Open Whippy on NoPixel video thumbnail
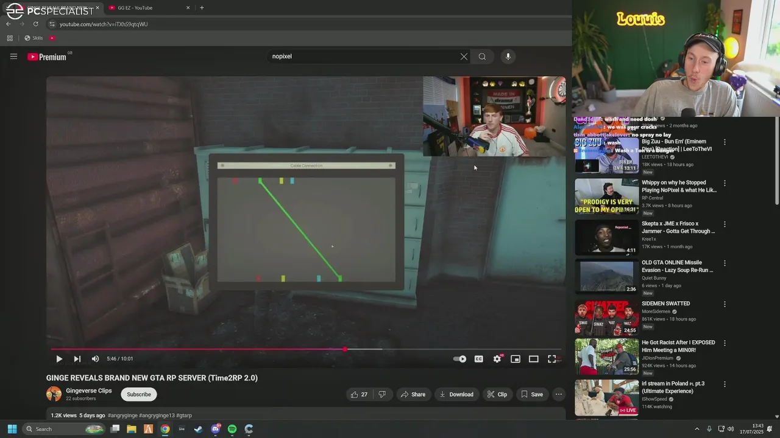 pos(607,196)
